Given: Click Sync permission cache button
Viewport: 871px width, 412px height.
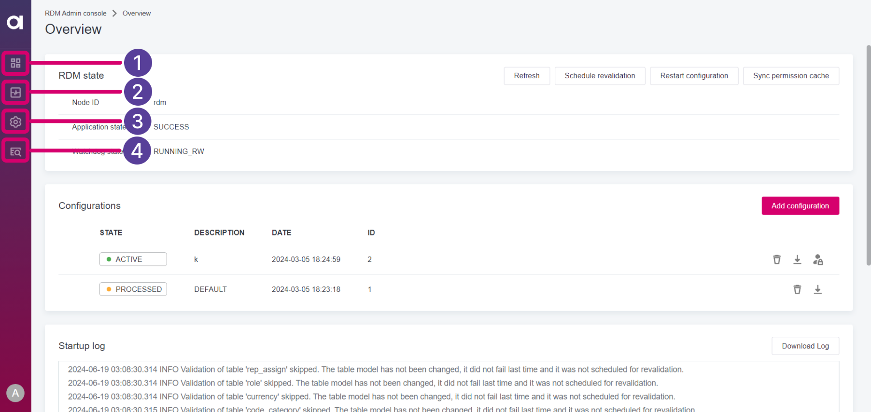Looking at the screenshot, I should tap(791, 76).
